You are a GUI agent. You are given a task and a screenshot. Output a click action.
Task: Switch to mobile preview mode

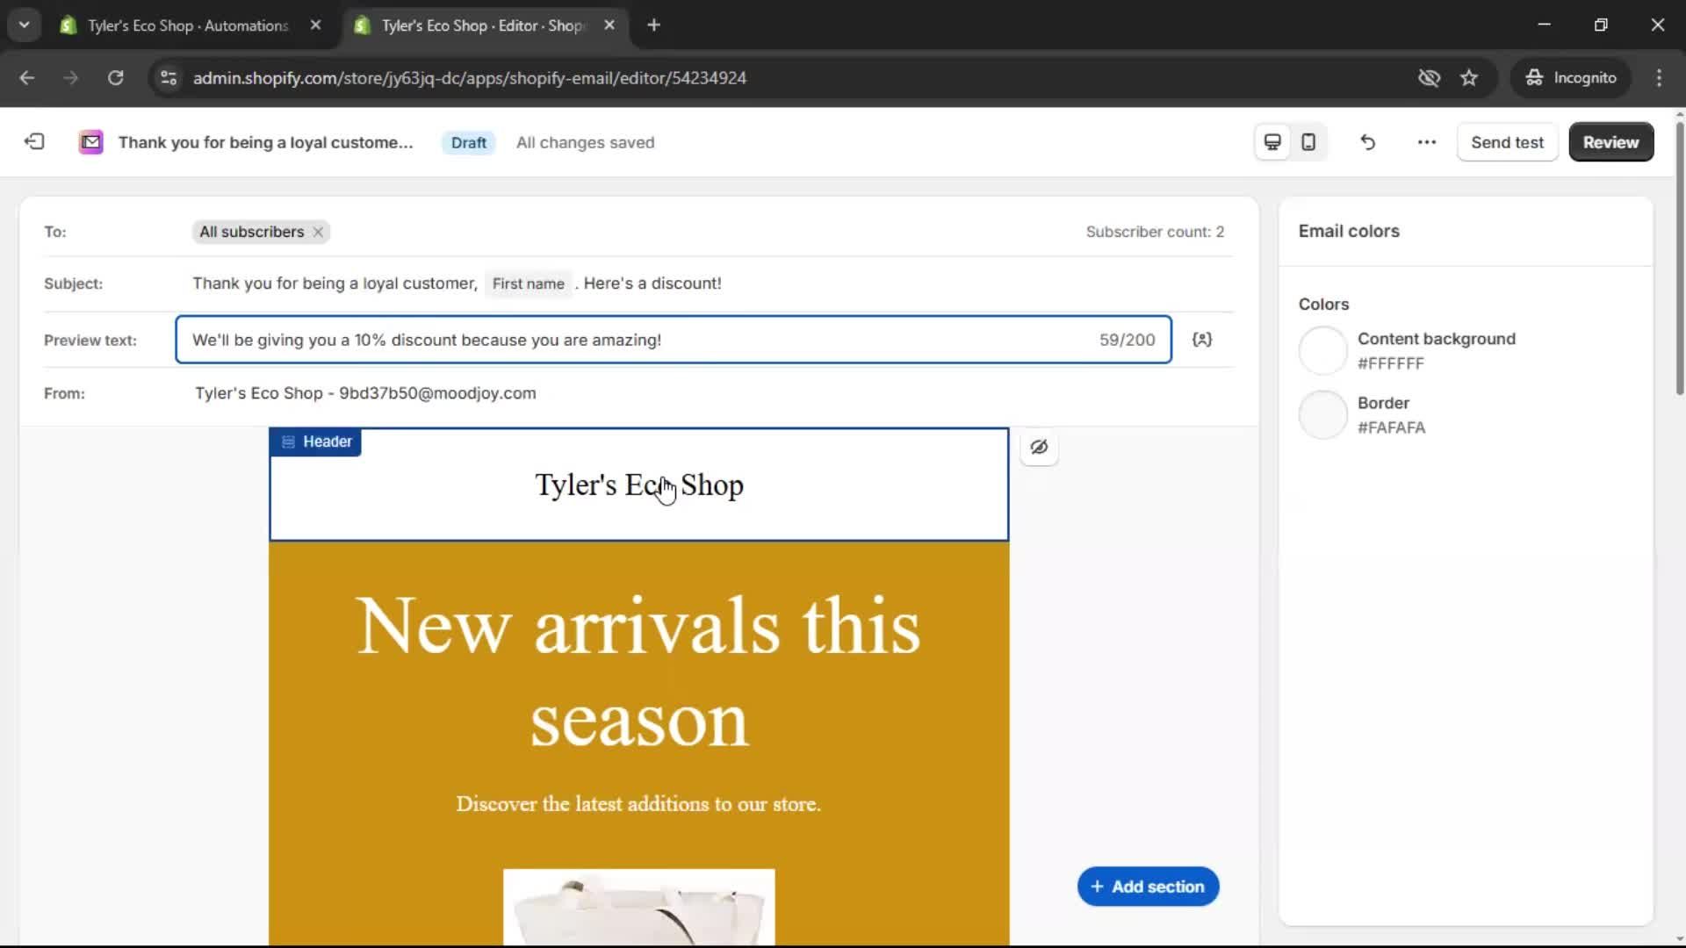(x=1308, y=141)
